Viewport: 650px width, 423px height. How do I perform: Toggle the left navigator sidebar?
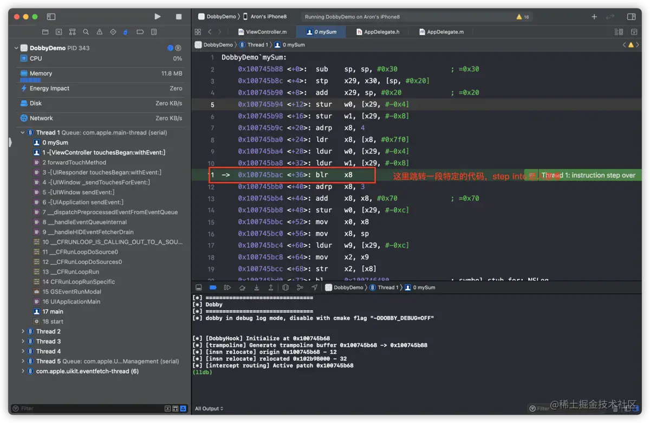click(x=51, y=17)
